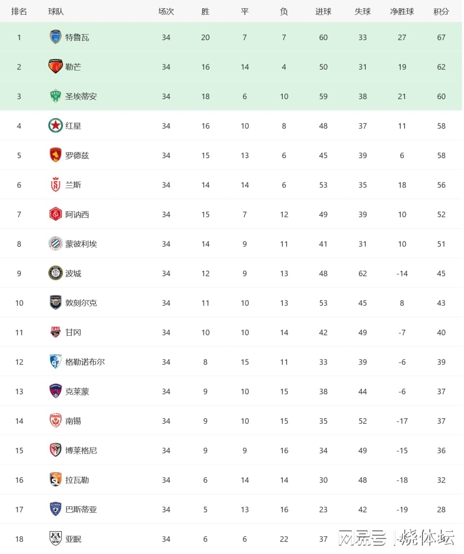Open the 罗德兹 team name link
This screenshot has width=464, height=554.
click(77, 155)
